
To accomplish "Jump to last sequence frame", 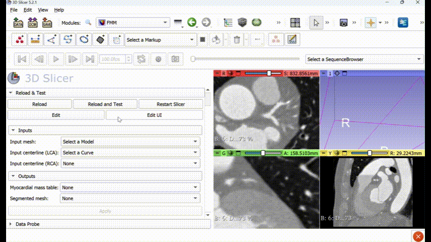I will coord(90,59).
